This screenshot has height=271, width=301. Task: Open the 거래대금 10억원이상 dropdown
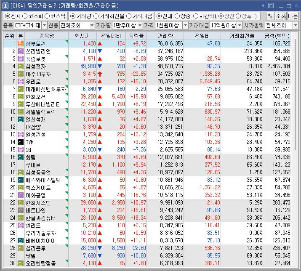[240, 25]
